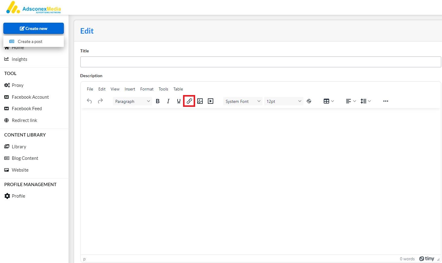The width and height of the screenshot is (442, 263).
Task: Open Facebook Account in sidebar
Action: coord(30,97)
